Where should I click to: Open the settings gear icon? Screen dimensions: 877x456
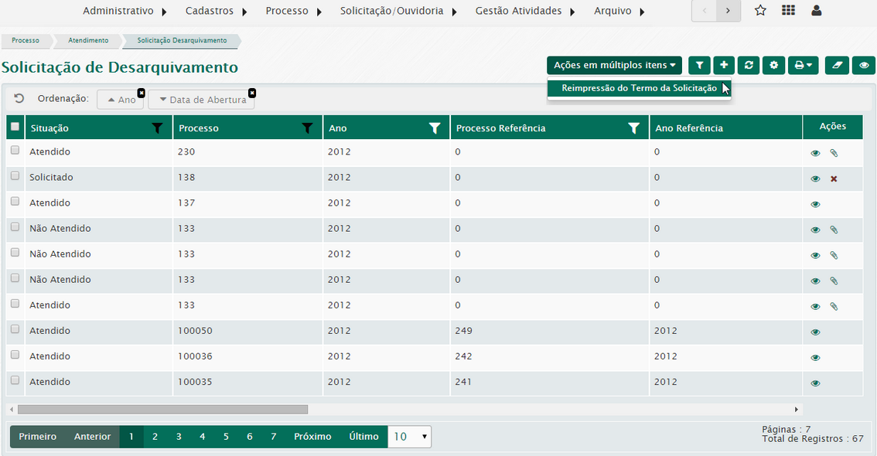(773, 66)
